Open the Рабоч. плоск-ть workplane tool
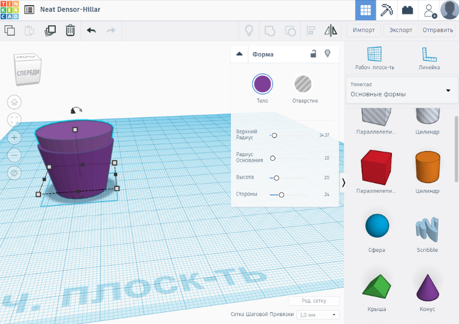 [x=375, y=59]
